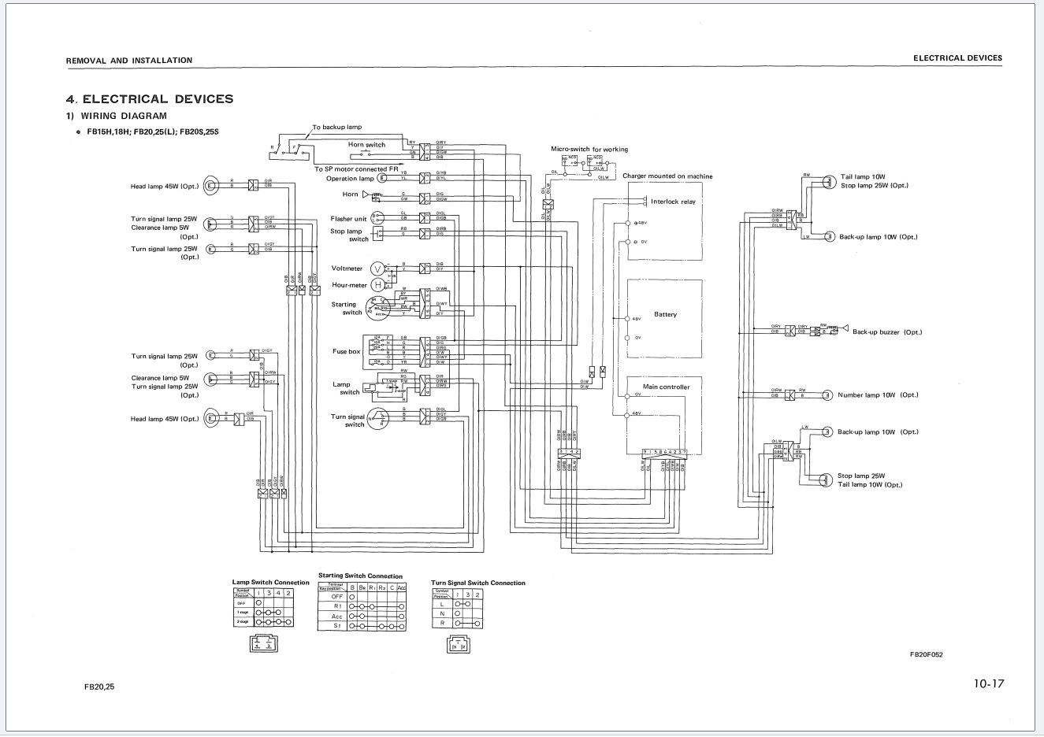This screenshot has height=737, width=1044.
Task: Select the "Interlock relay" label
Action: click(674, 202)
